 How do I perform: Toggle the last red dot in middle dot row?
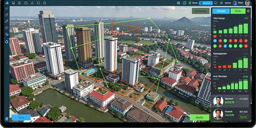point(246,41)
